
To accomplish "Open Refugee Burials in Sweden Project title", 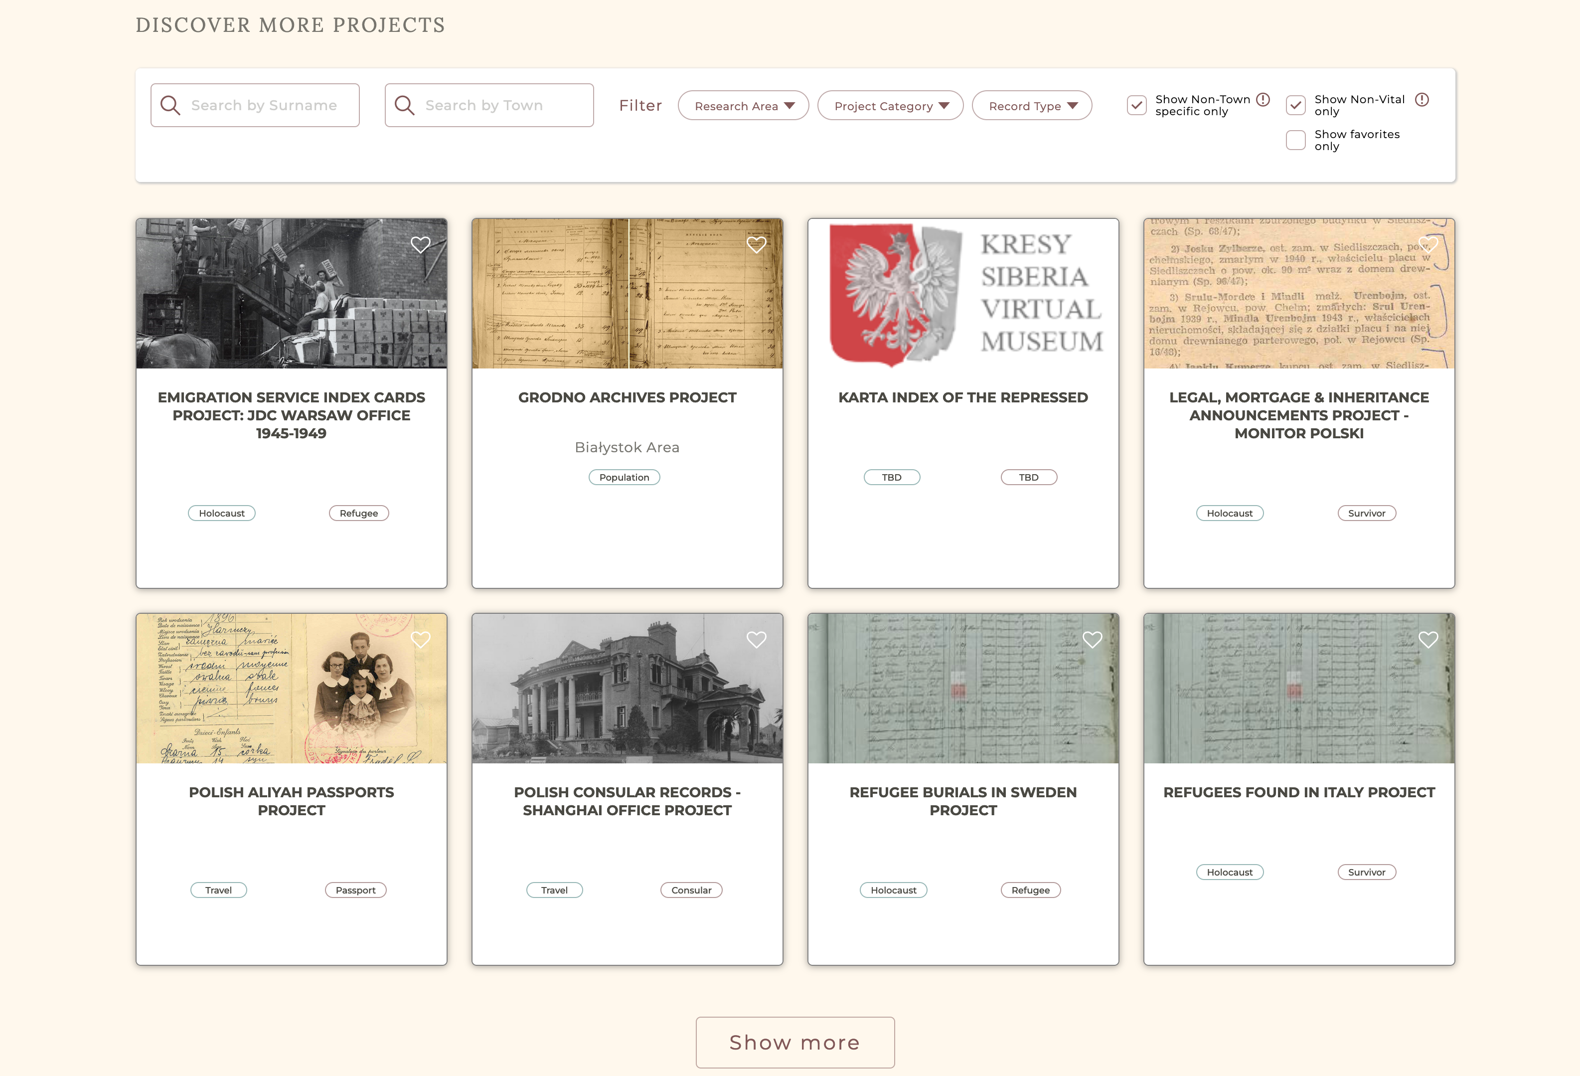I will tap(962, 801).
